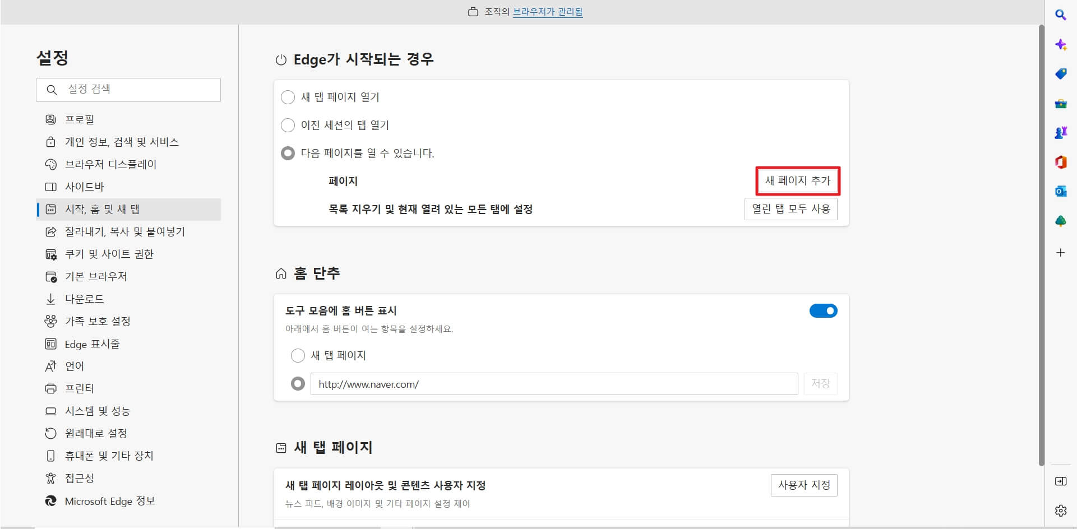Select the 이전 세션의 탭 열기 radio option
The image size is (1077, 529).
(x=288, y=125)
